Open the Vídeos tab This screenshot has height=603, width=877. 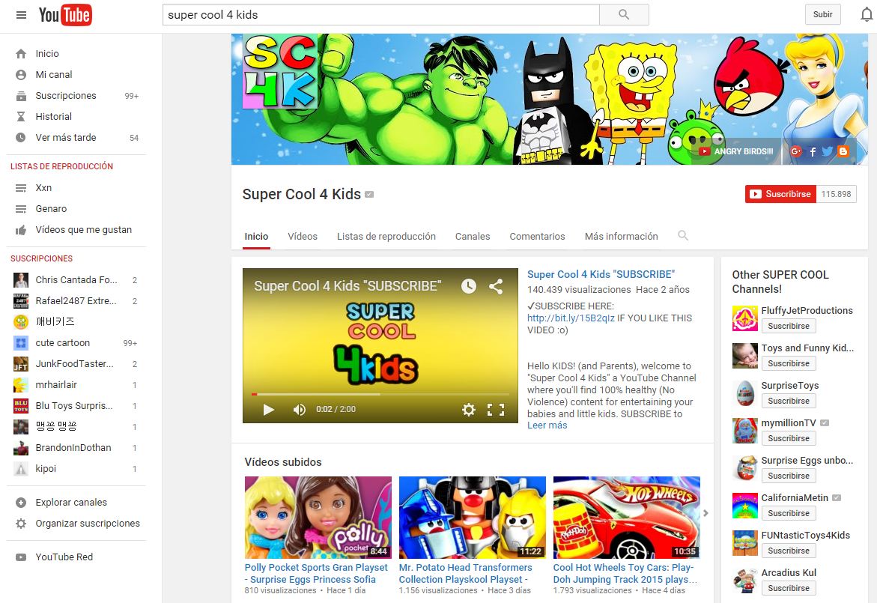point(303,237)
